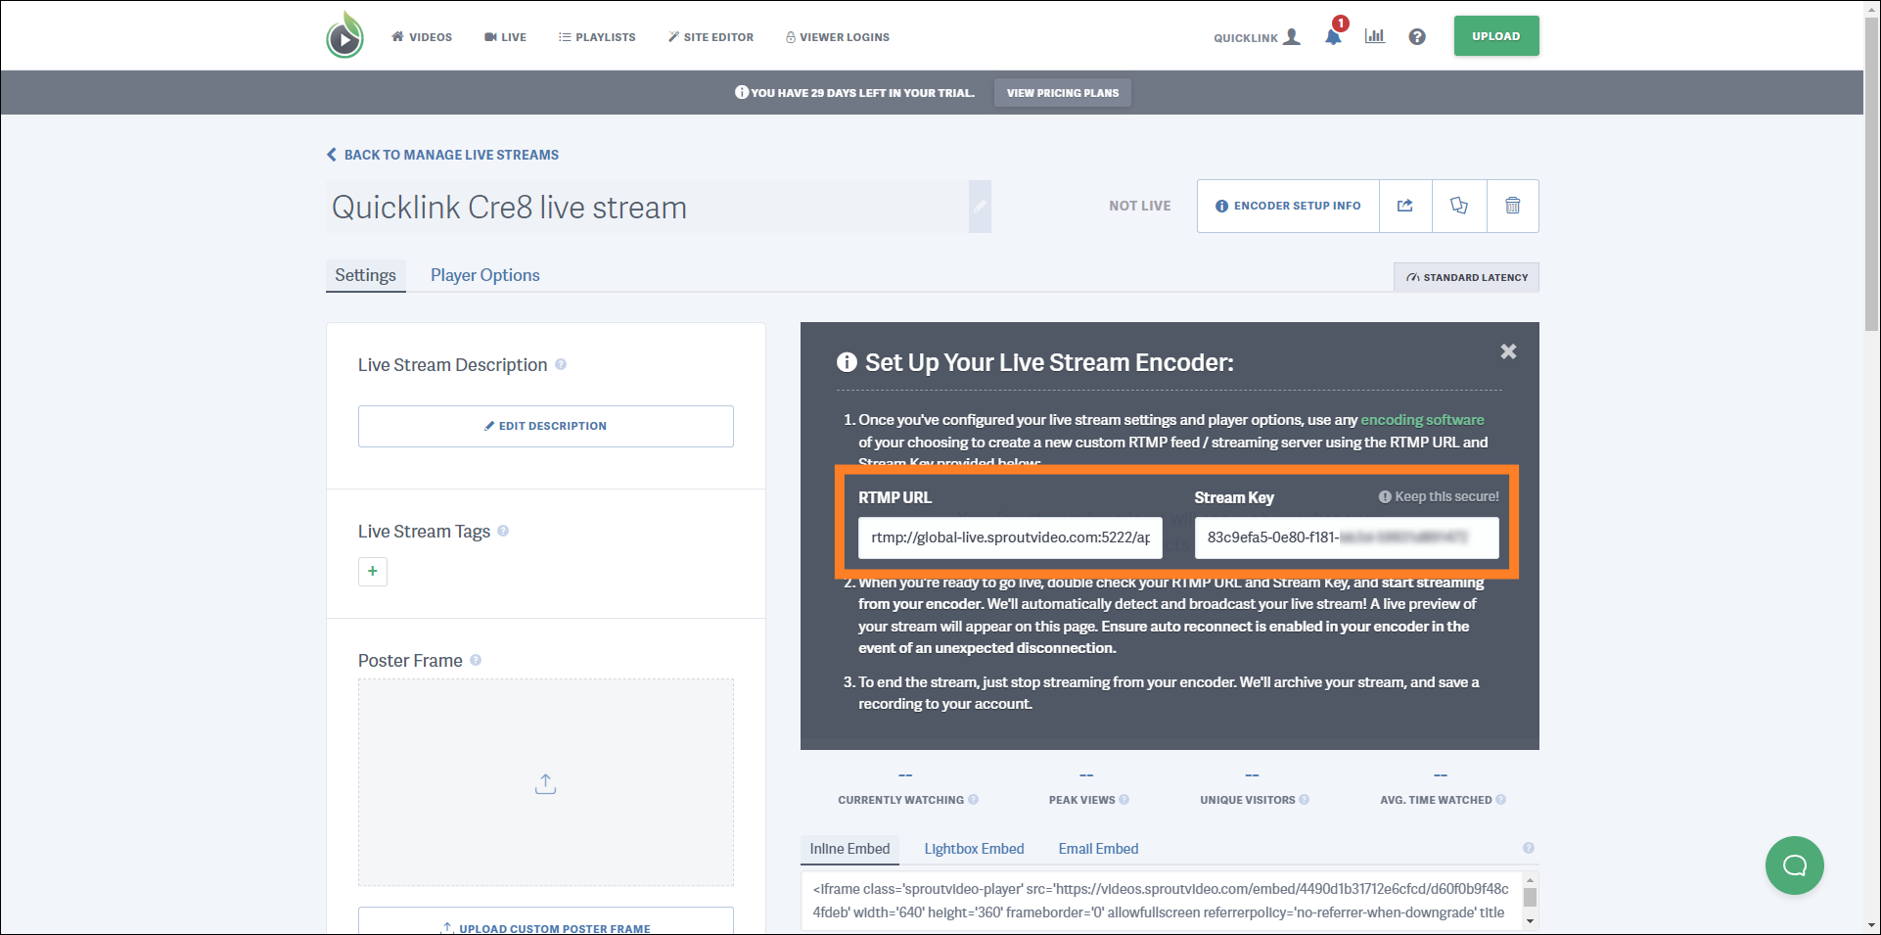Switch to Email Embed tab
Viewport: 1881px width, 935px height.
pos(1098,849)
